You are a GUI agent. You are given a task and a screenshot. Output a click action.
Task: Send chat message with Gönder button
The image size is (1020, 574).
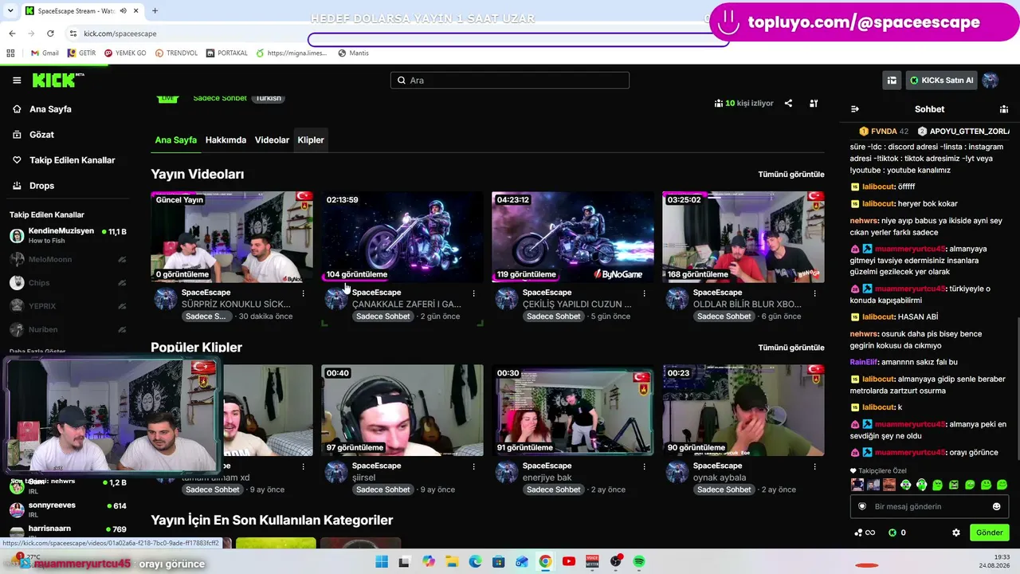click(989, 533)
